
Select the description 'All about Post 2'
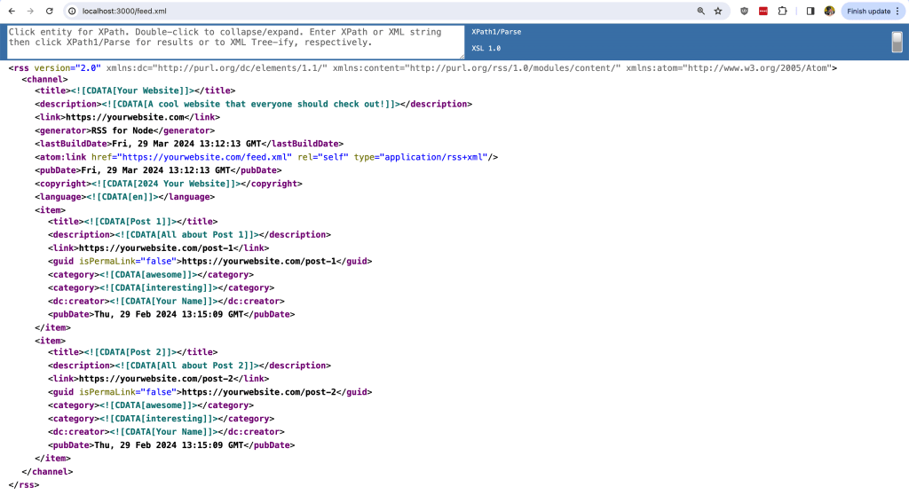pyautogui.click(x=190, y=365)
